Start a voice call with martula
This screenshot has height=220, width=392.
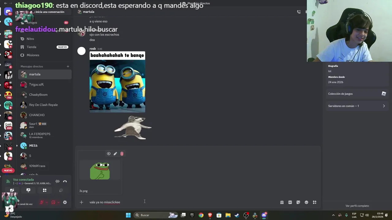pyautogui.click(x=299, y=12)
